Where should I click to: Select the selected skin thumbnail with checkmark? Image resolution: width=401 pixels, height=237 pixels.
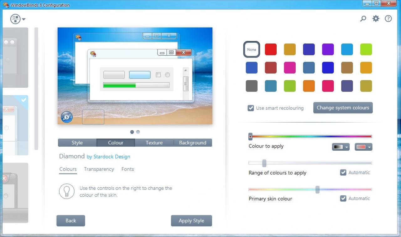16,125
